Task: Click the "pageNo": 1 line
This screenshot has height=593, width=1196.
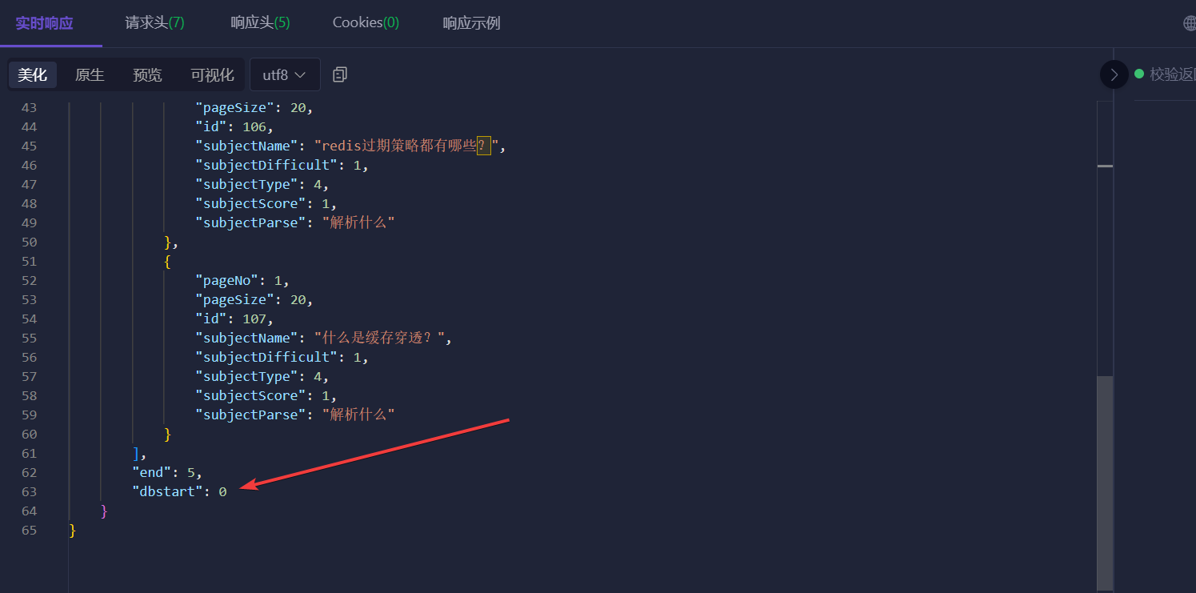Action: [242, 280]
